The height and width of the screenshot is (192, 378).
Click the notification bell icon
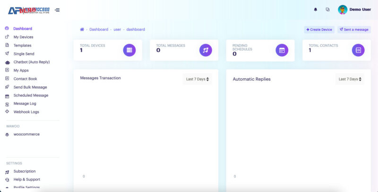(316, 9)
